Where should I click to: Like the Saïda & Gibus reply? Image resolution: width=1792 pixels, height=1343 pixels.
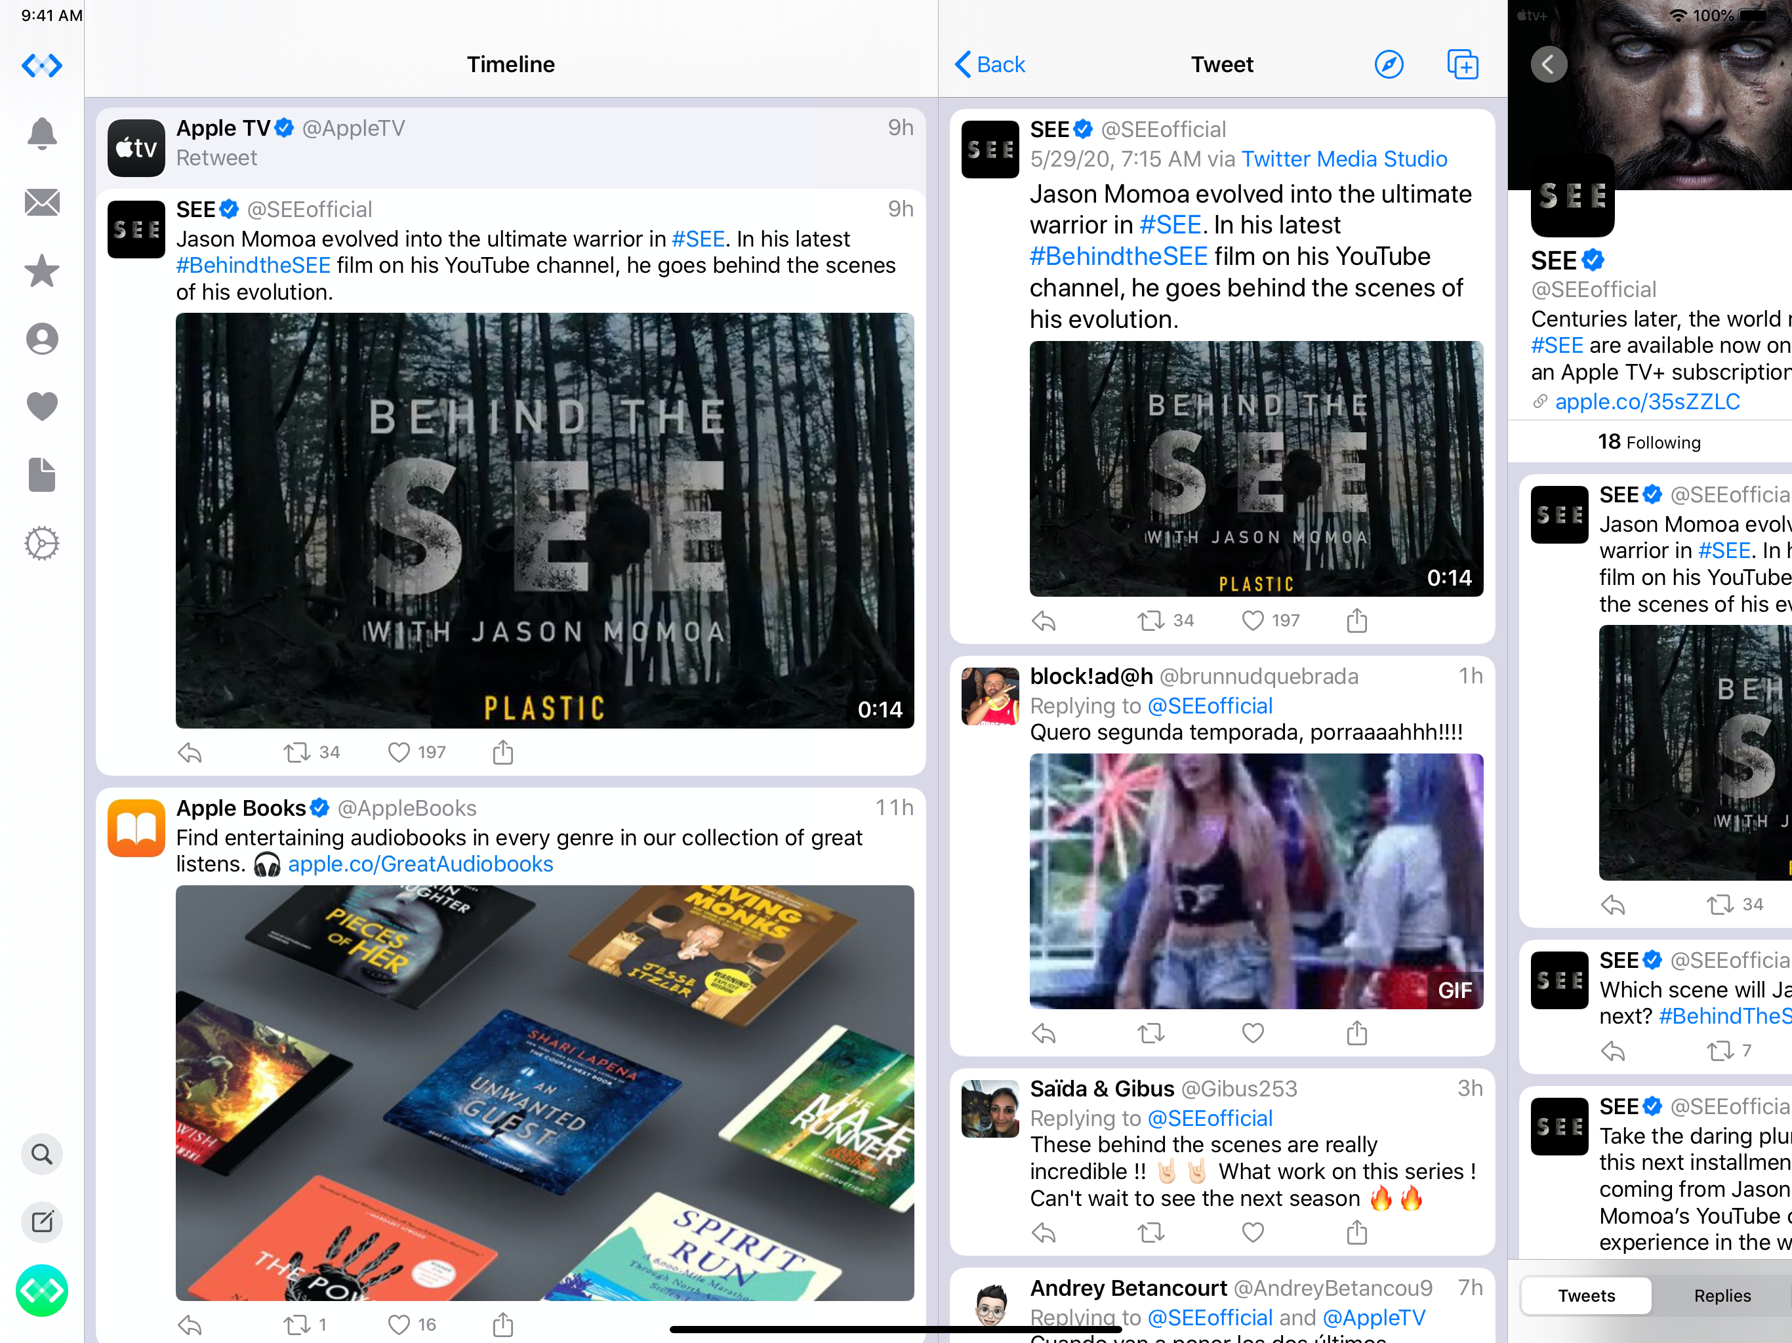[x=1252, y=1232]
